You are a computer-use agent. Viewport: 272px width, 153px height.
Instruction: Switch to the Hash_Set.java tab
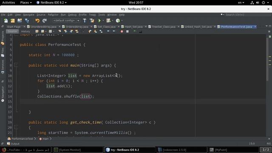click(x=133, y=27)
